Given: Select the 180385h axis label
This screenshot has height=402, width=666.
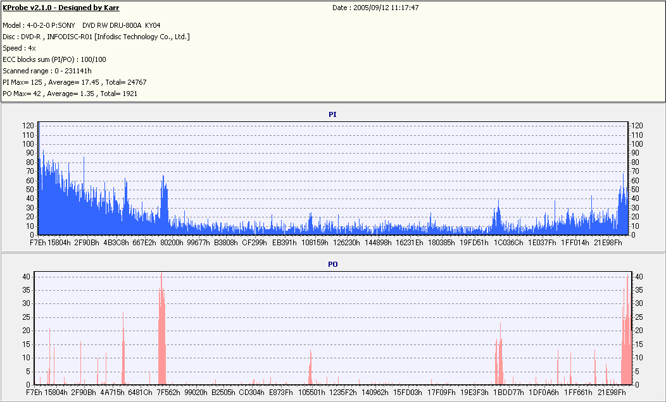Looking at the screenshot, I should coord(441,243).
